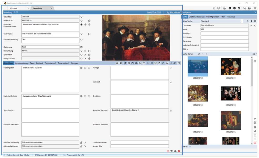The image size is (259, 158).
Task: Switch to the Inventarisierung tab
Action: pyautogui.click(x=22, y=63)
